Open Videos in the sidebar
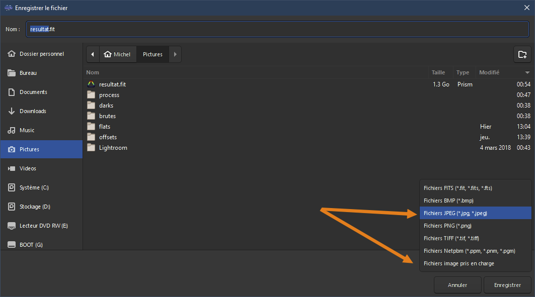 (42, 168)
